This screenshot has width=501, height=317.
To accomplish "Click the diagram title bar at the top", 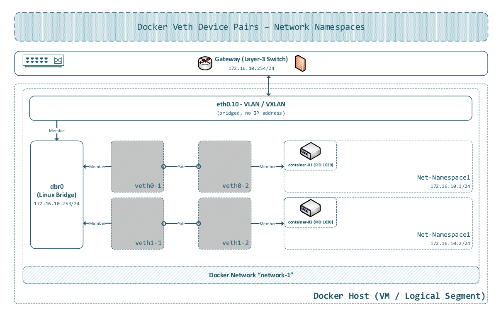I will click(251, 27).
